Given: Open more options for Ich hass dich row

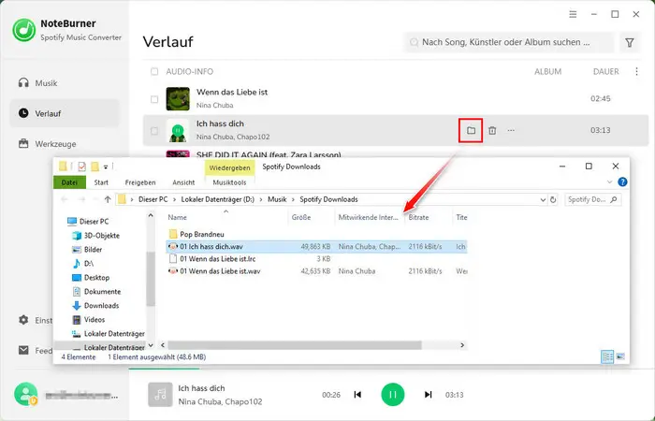Looking at the screenshot, I should [x=511, y=130].
